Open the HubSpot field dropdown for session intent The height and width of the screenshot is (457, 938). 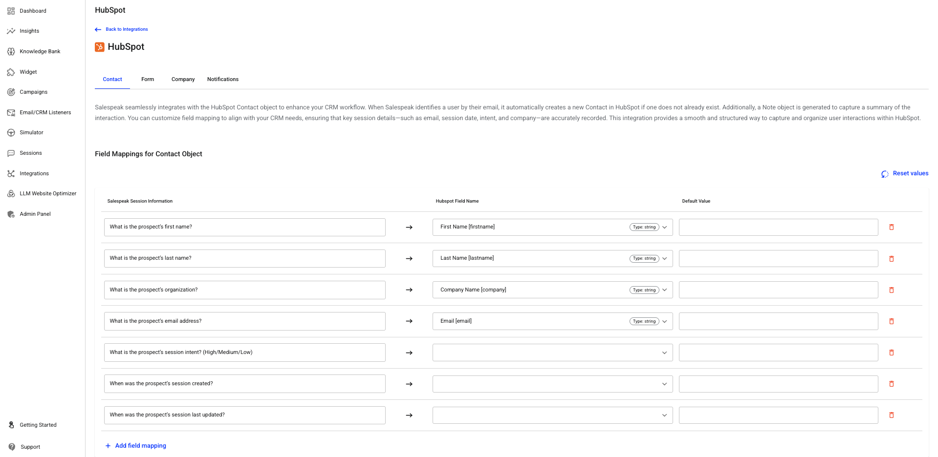(552, 353)
